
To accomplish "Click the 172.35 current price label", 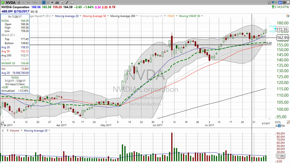I will tap(282, 29).
